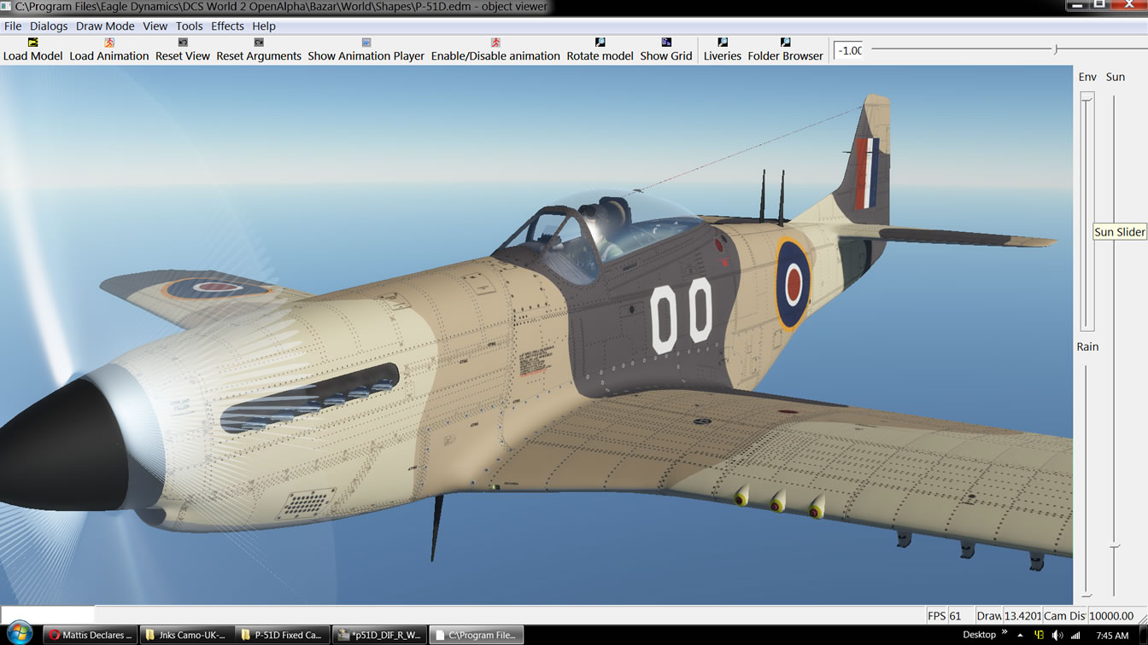1148x645 pixels.
Task: Open the Windows Start button
Action: [x=19, y=634]
